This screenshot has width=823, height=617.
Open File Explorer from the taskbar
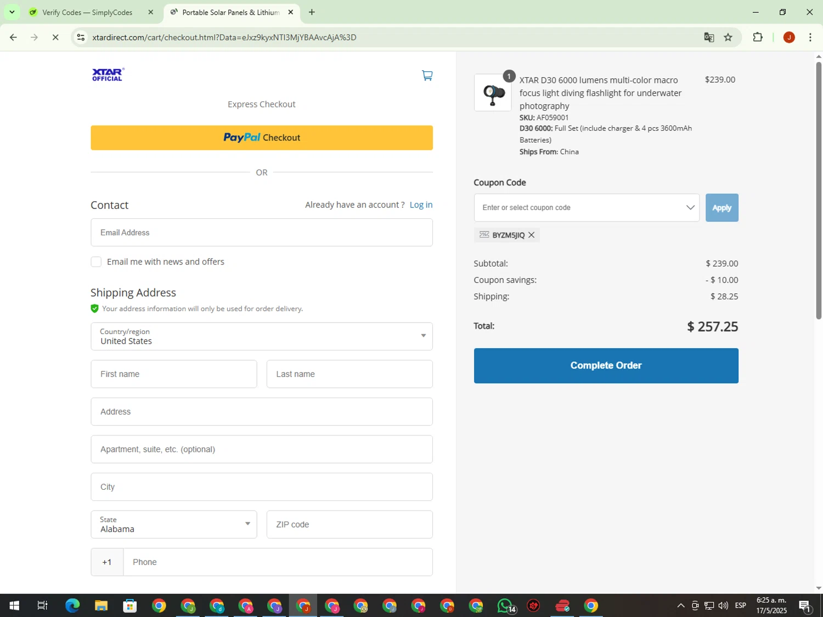(x=101, y=605)
